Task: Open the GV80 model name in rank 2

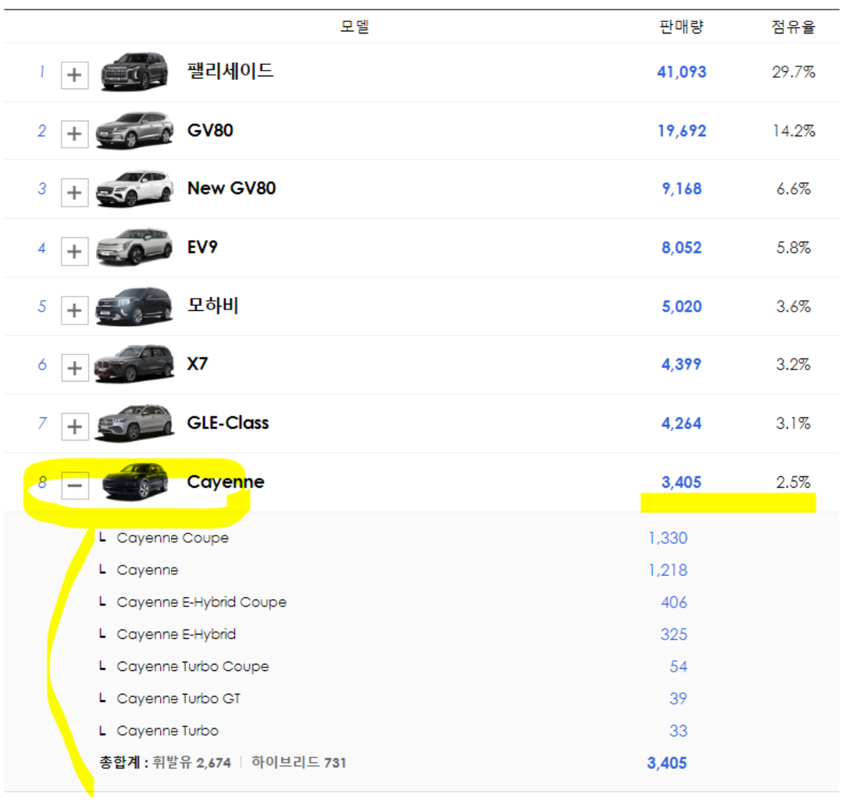Action: coord(210,130)
